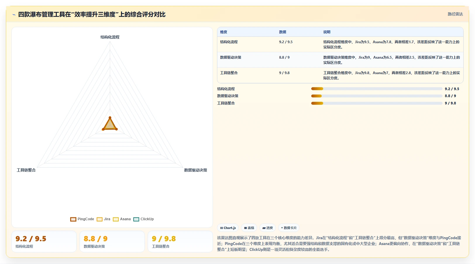Click table value 9.2 / 9.5
Image resolution: width=475 pixels, height=264 pixels.
(286, 42)
